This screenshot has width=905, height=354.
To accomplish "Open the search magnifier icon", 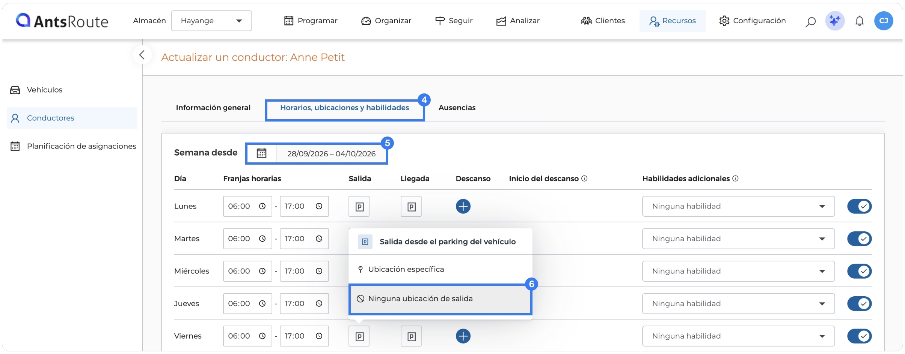I will [810, 21].
